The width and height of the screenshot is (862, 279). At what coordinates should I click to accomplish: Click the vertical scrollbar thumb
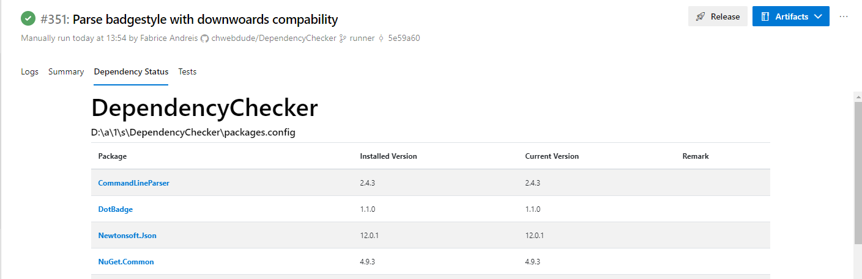click(x=858, y=174)
